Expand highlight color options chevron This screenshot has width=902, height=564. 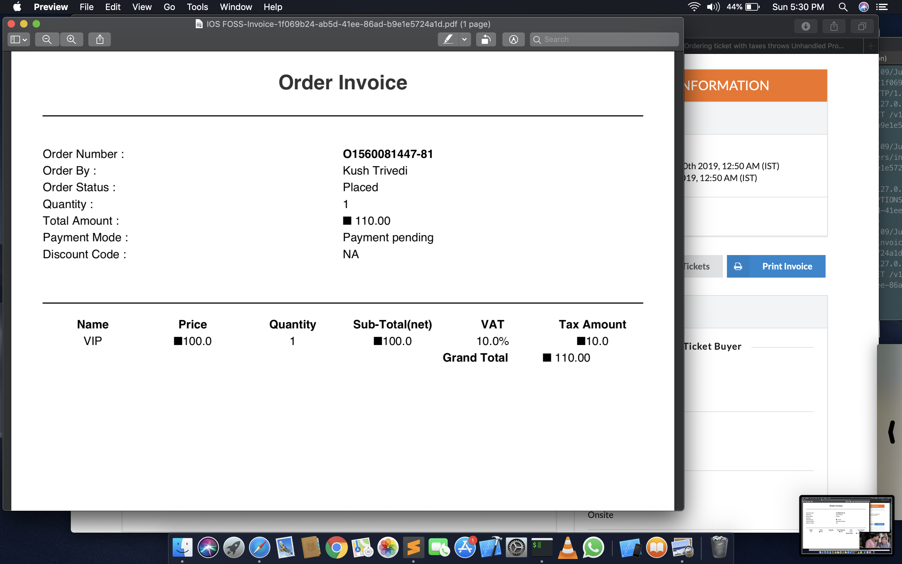coord(464,39)
